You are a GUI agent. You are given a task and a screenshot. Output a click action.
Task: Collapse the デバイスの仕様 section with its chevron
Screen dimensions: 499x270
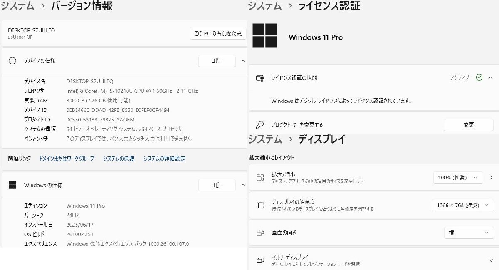243,61
